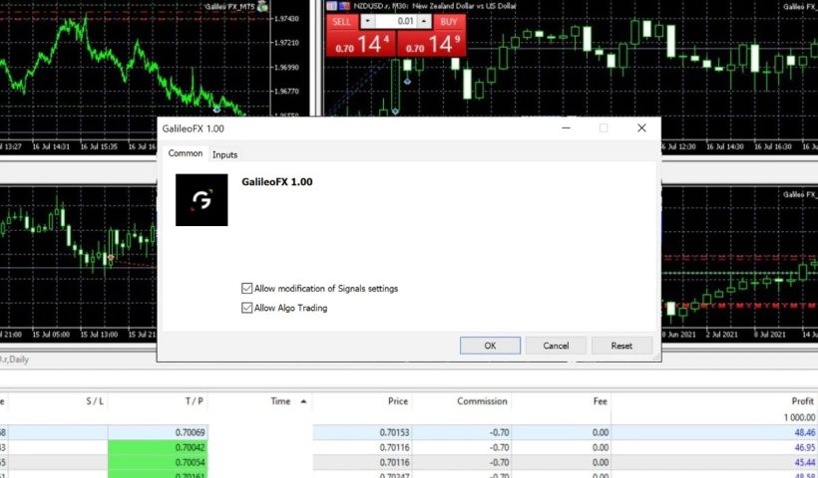The image size is (818, 478).
Task: Click buy price 0.70 14 tile
Action: pyautogui.click(x=431, y=43)
